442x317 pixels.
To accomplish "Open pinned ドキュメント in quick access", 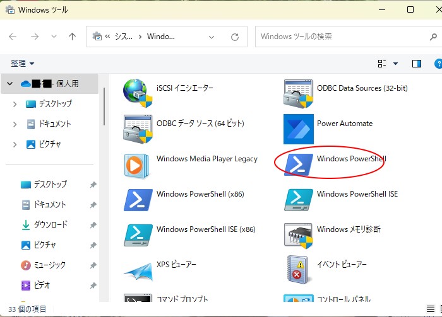I will [44, 205].
